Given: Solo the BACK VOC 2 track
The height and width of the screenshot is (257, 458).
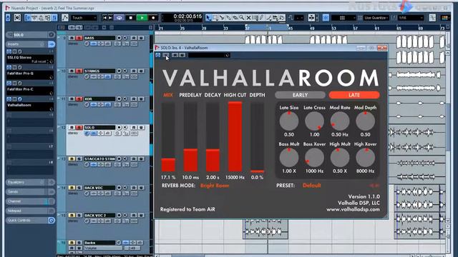Looking at the screenshot, I should pyautogui.click(x=79, y=216).
